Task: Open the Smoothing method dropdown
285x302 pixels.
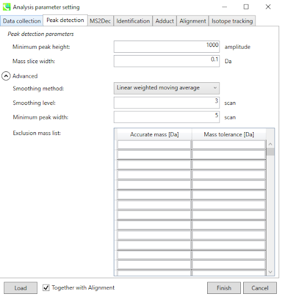Action: pyautogui.click(x=167, y=88)
